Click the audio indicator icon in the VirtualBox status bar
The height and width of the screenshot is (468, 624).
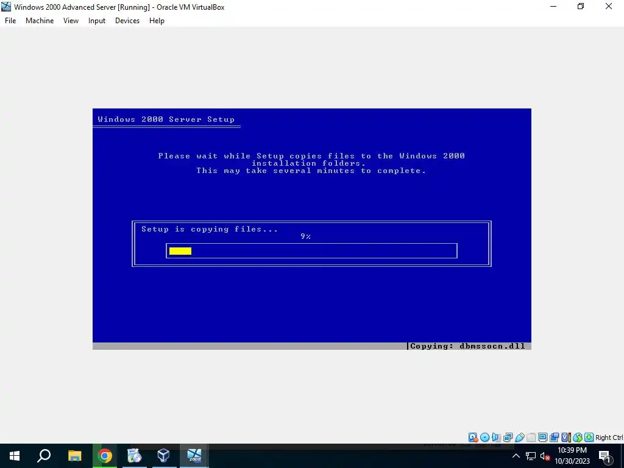pos(496,438)
